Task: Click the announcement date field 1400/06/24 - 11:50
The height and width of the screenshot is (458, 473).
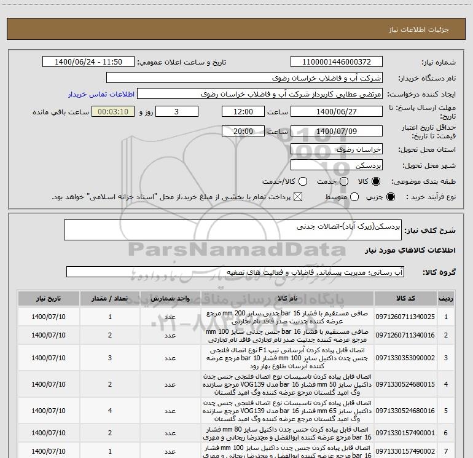Action: pyautogui.click(x=88, y=61)
